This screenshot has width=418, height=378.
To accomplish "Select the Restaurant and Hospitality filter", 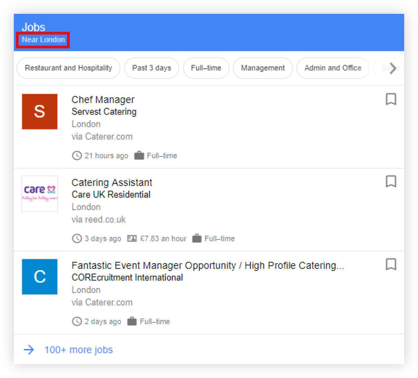I will [68, 68].
